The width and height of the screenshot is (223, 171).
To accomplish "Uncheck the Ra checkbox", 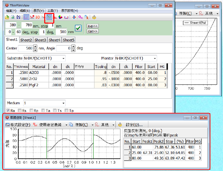I will pyautogui.click(x=8, y=111).
